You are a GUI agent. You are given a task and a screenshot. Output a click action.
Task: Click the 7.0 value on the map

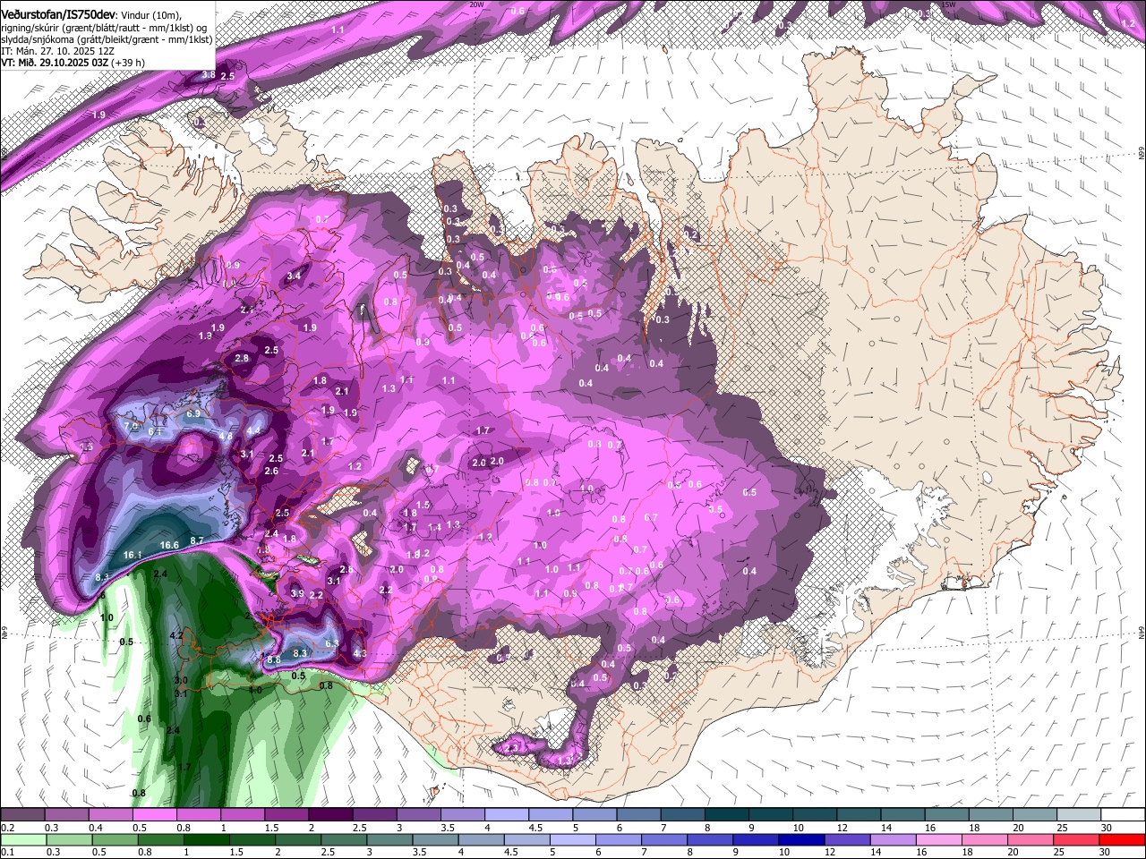[x=131, y=427]
